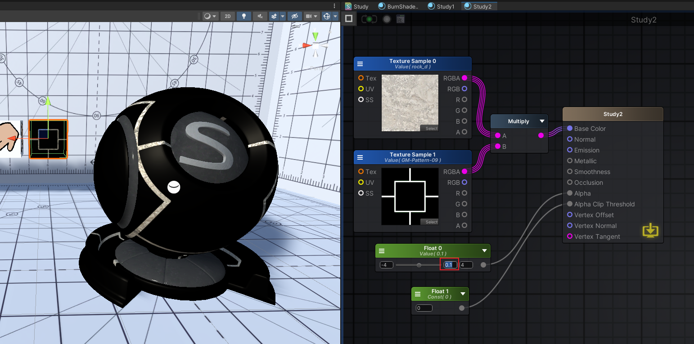This screenshot has width=694, height=344.
Task: Toggle scene effects (skybox, fog) button
Action: pos(274,16)
